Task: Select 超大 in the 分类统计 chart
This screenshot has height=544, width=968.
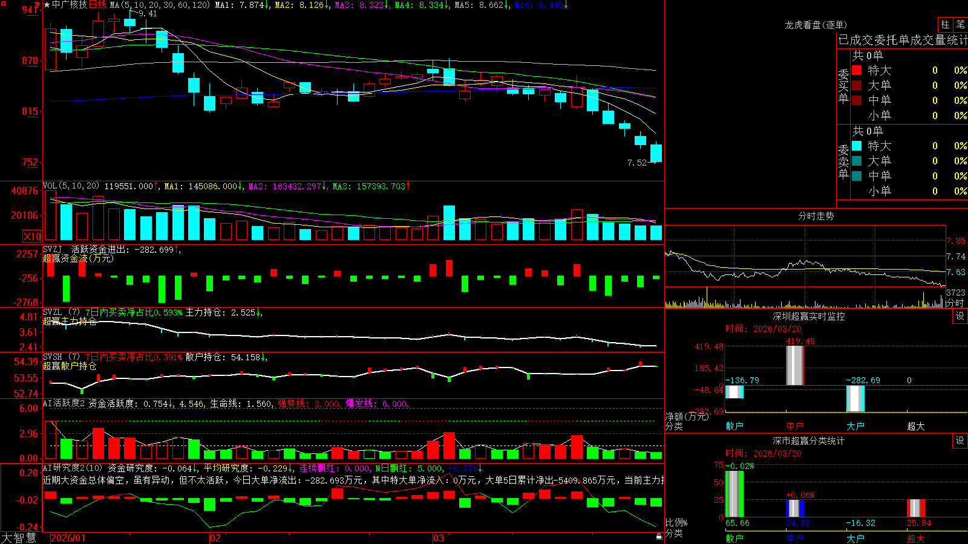Action: click(916, 538)
